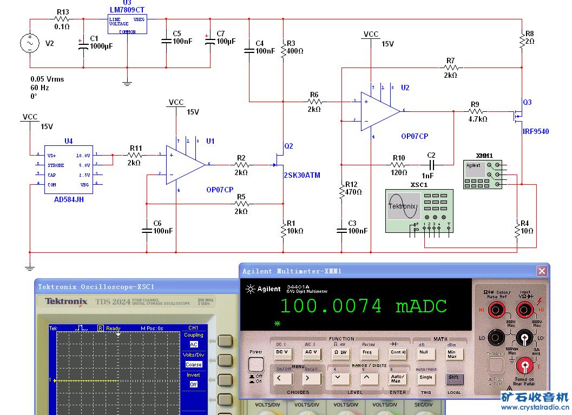Click the 100.0074 mADC reading
Viewport: 572px width, 415px height.
coord(363,306)
